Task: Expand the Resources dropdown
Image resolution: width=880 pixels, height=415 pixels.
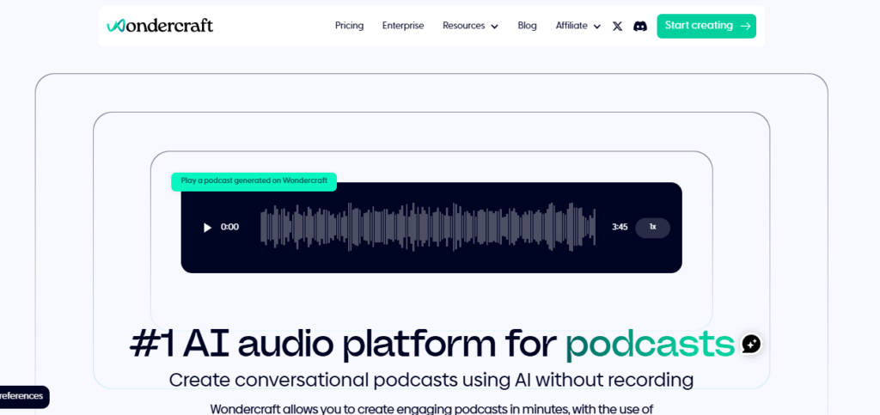Action: point(470,26)
